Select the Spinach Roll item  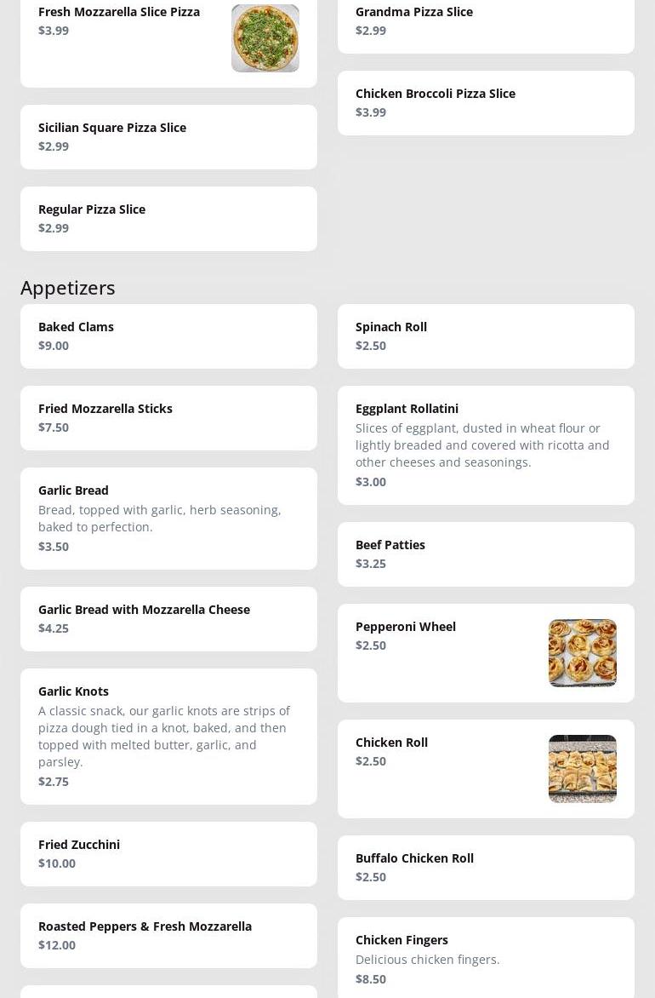pyautogui.click(x=485, y=336)
